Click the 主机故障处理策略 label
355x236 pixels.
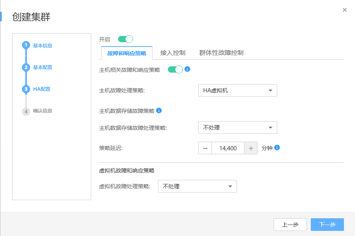(x=122, y=90)
